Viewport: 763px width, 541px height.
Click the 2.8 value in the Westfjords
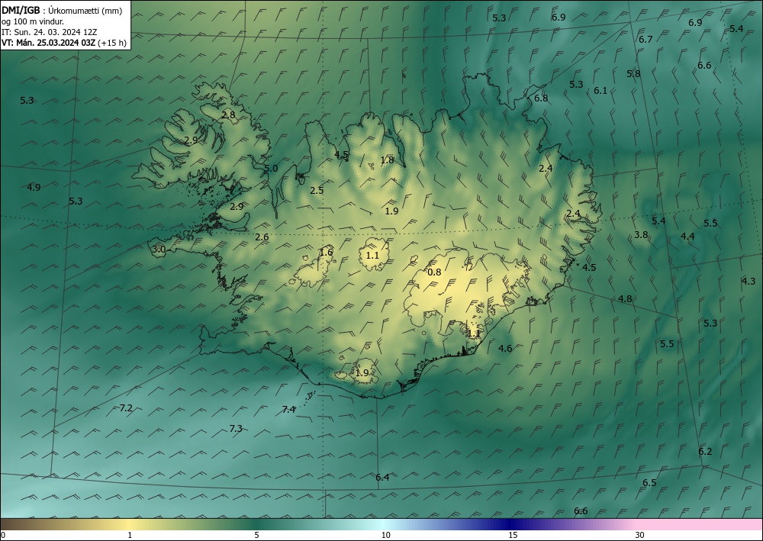click(x=228, y=114)
